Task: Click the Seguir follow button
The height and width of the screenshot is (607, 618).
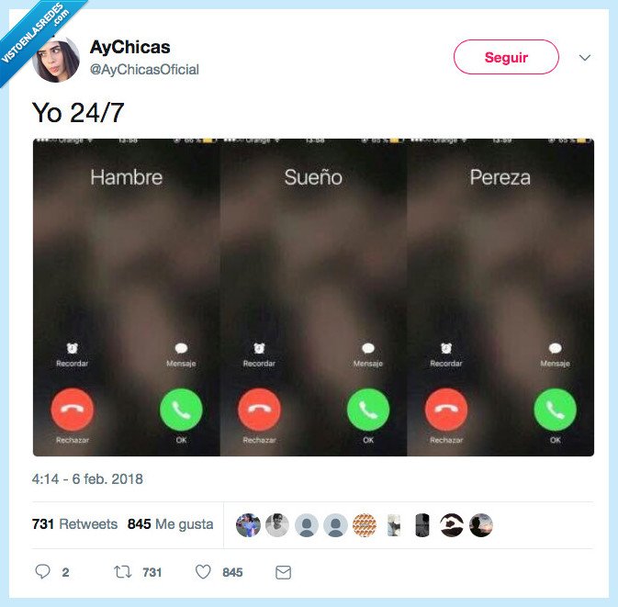Action: click(506, 57)
